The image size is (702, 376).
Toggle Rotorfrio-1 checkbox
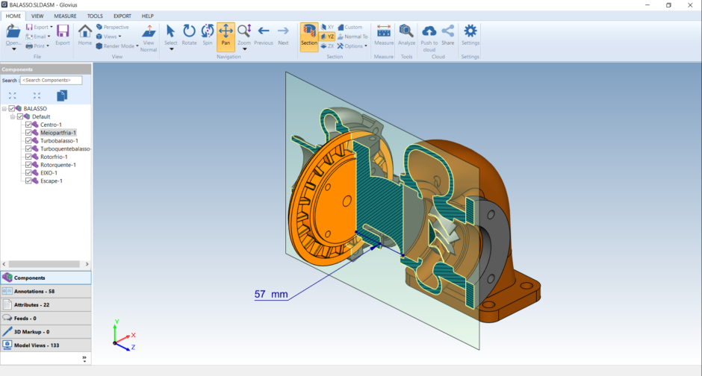(28, 157)
